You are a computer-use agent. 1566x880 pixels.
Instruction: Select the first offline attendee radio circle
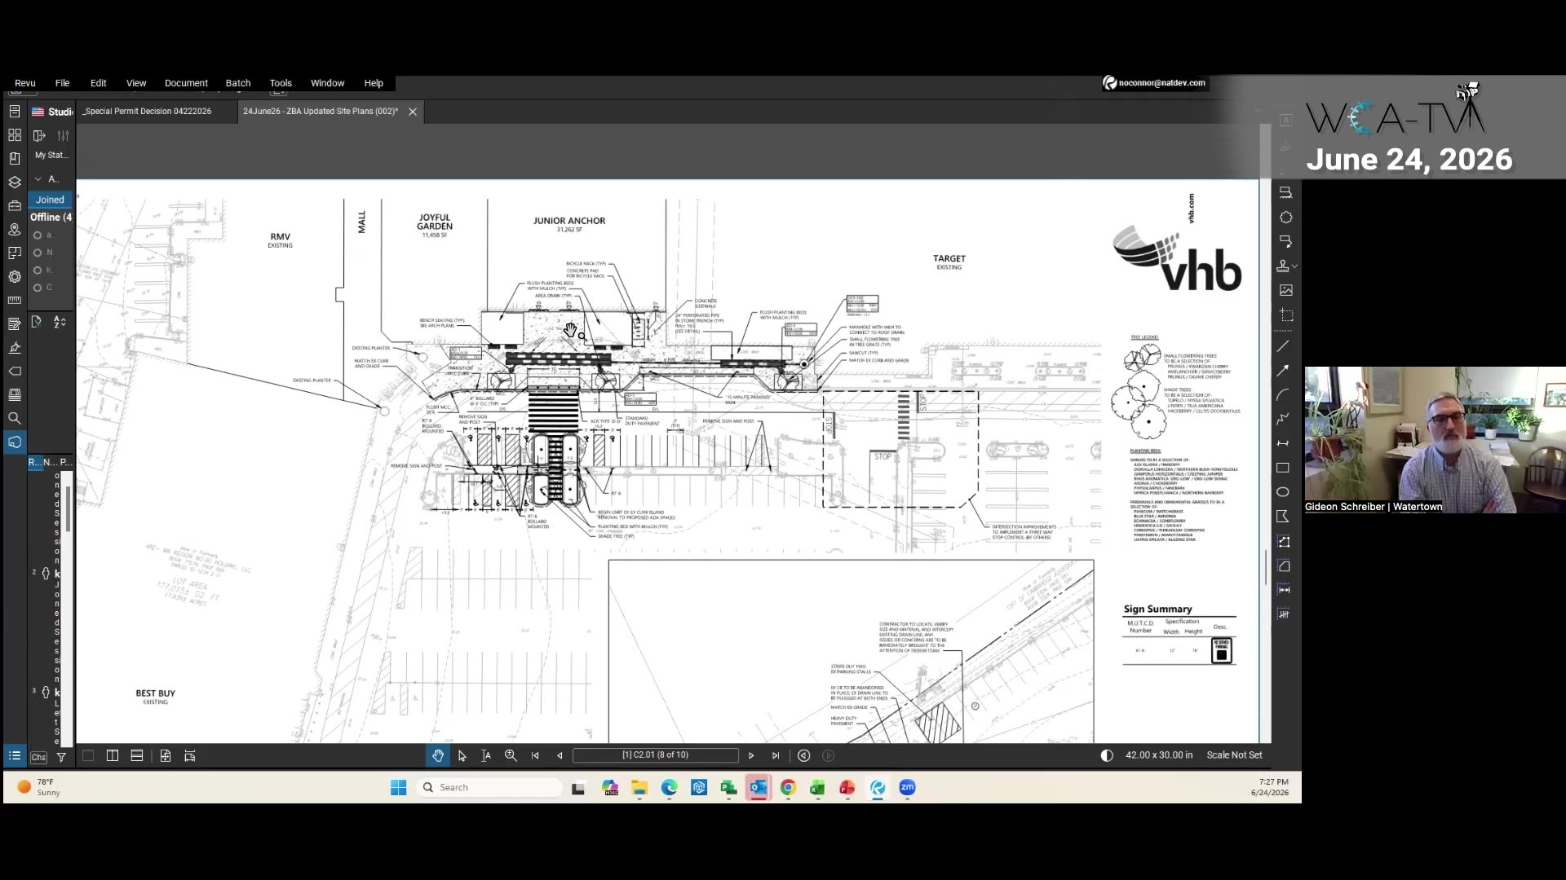pyautogui.click(x=38, y=235)
